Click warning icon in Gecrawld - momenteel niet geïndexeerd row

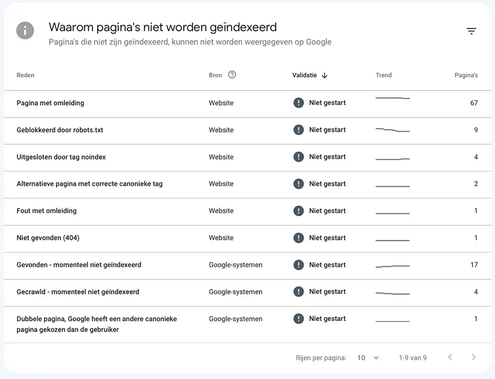click(x=298, y=291)
